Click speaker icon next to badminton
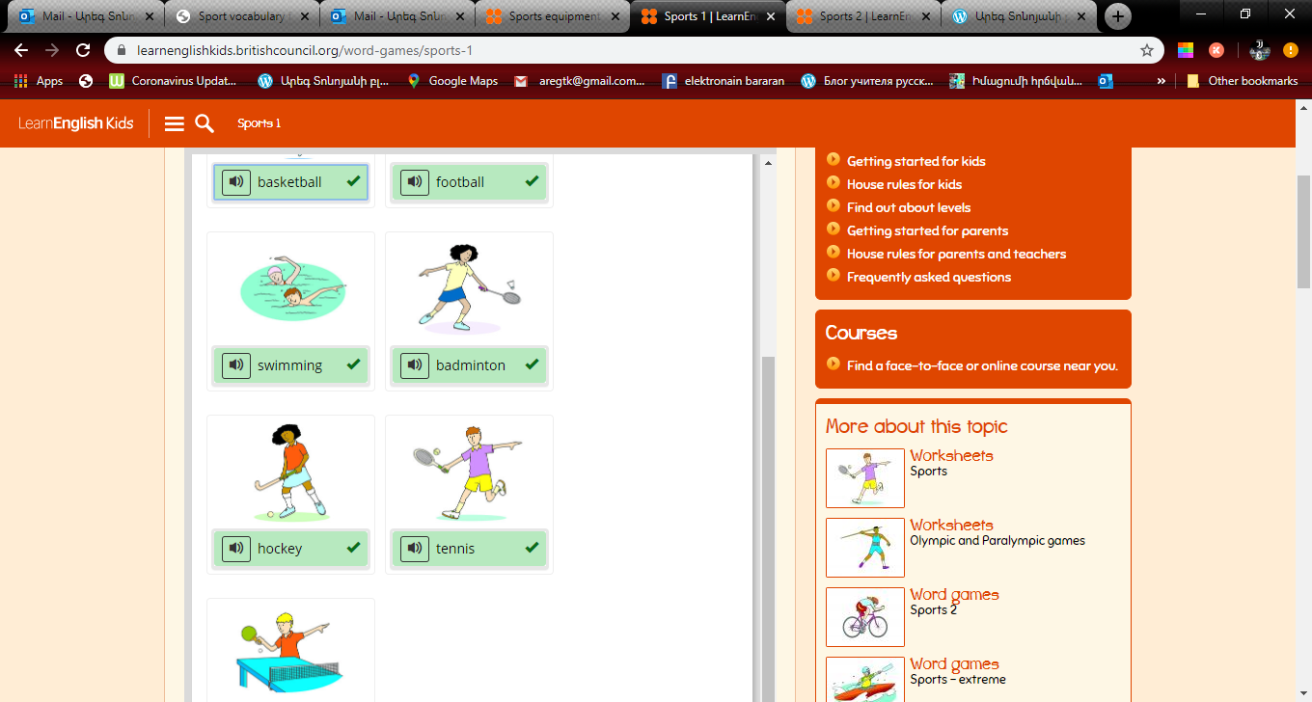The image size is (1312, 702). [415, 365]
